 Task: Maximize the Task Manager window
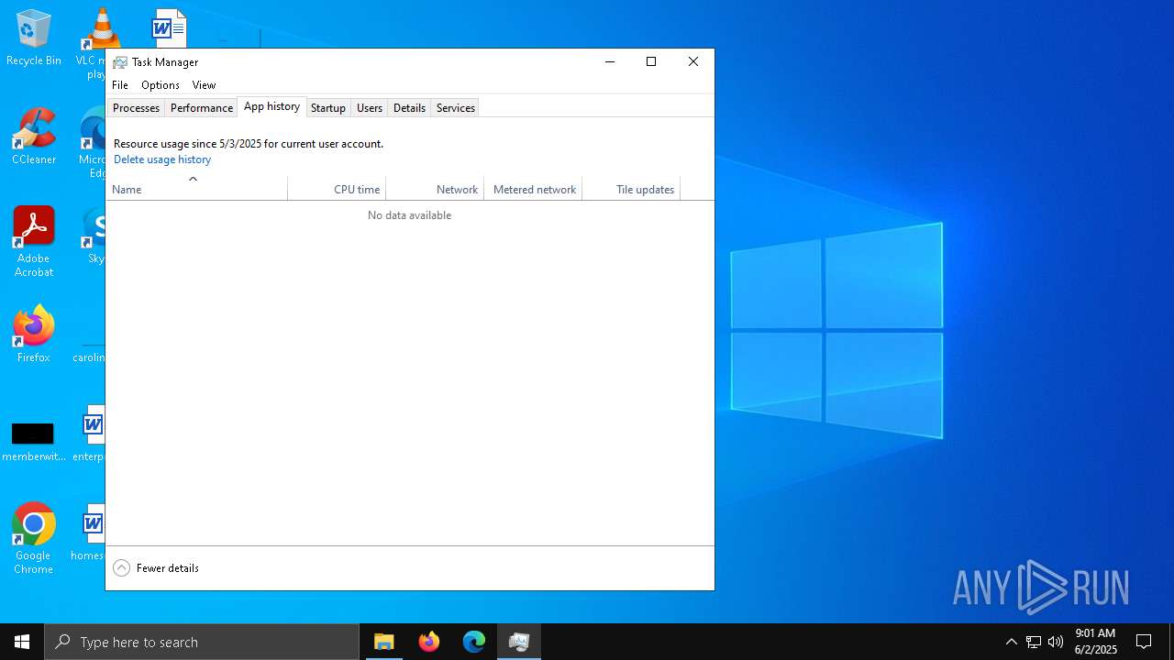pyautogui.click(x=651, y=61)
